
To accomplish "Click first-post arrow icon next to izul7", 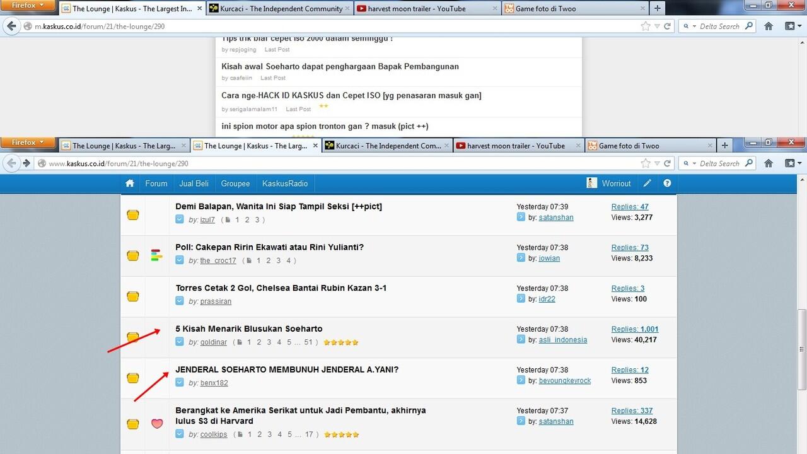I will [x=180, y=219].
